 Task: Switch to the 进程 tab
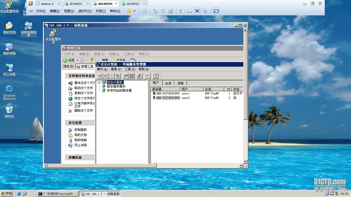180,83
